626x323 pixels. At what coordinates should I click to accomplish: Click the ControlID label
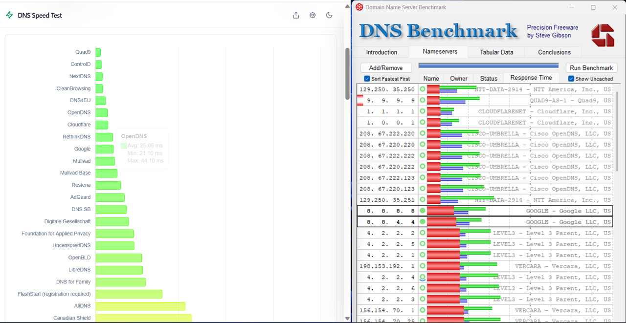click(81, 64)
